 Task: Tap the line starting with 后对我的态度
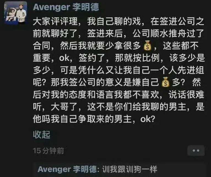(x=118, y=94)
